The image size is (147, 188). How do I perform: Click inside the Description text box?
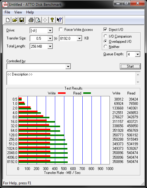pyautogui.click(x=71, y=78)
